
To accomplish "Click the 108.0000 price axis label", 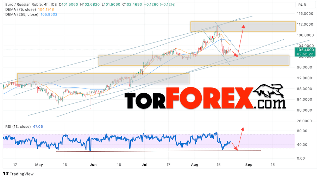I will pos(305,35).
